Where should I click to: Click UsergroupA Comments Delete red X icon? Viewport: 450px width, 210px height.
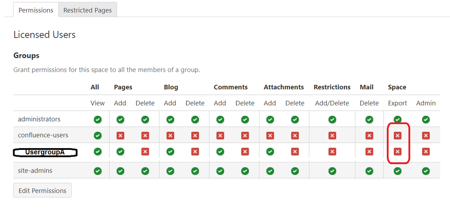(x=245, y=152)
